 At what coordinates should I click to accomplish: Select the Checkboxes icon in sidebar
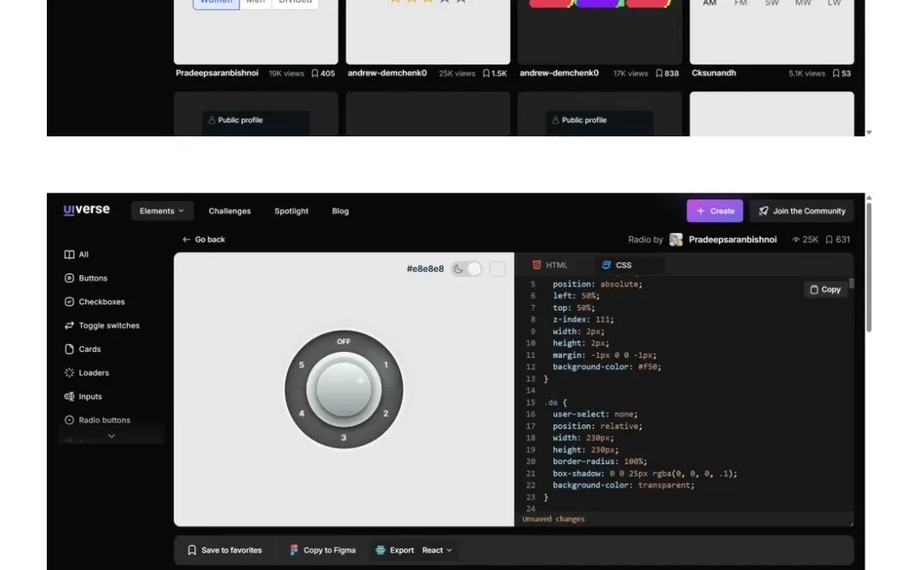[x=69, y=301]
